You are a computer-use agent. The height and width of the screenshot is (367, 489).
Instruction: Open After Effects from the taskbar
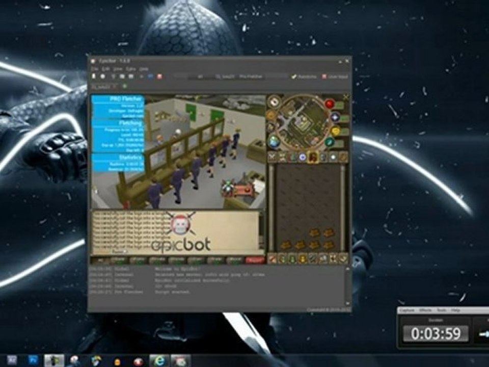point(12,360)
